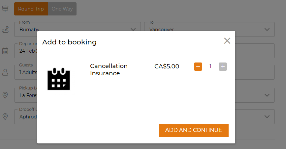Click the pickup location pin icon

click(5, 95)
